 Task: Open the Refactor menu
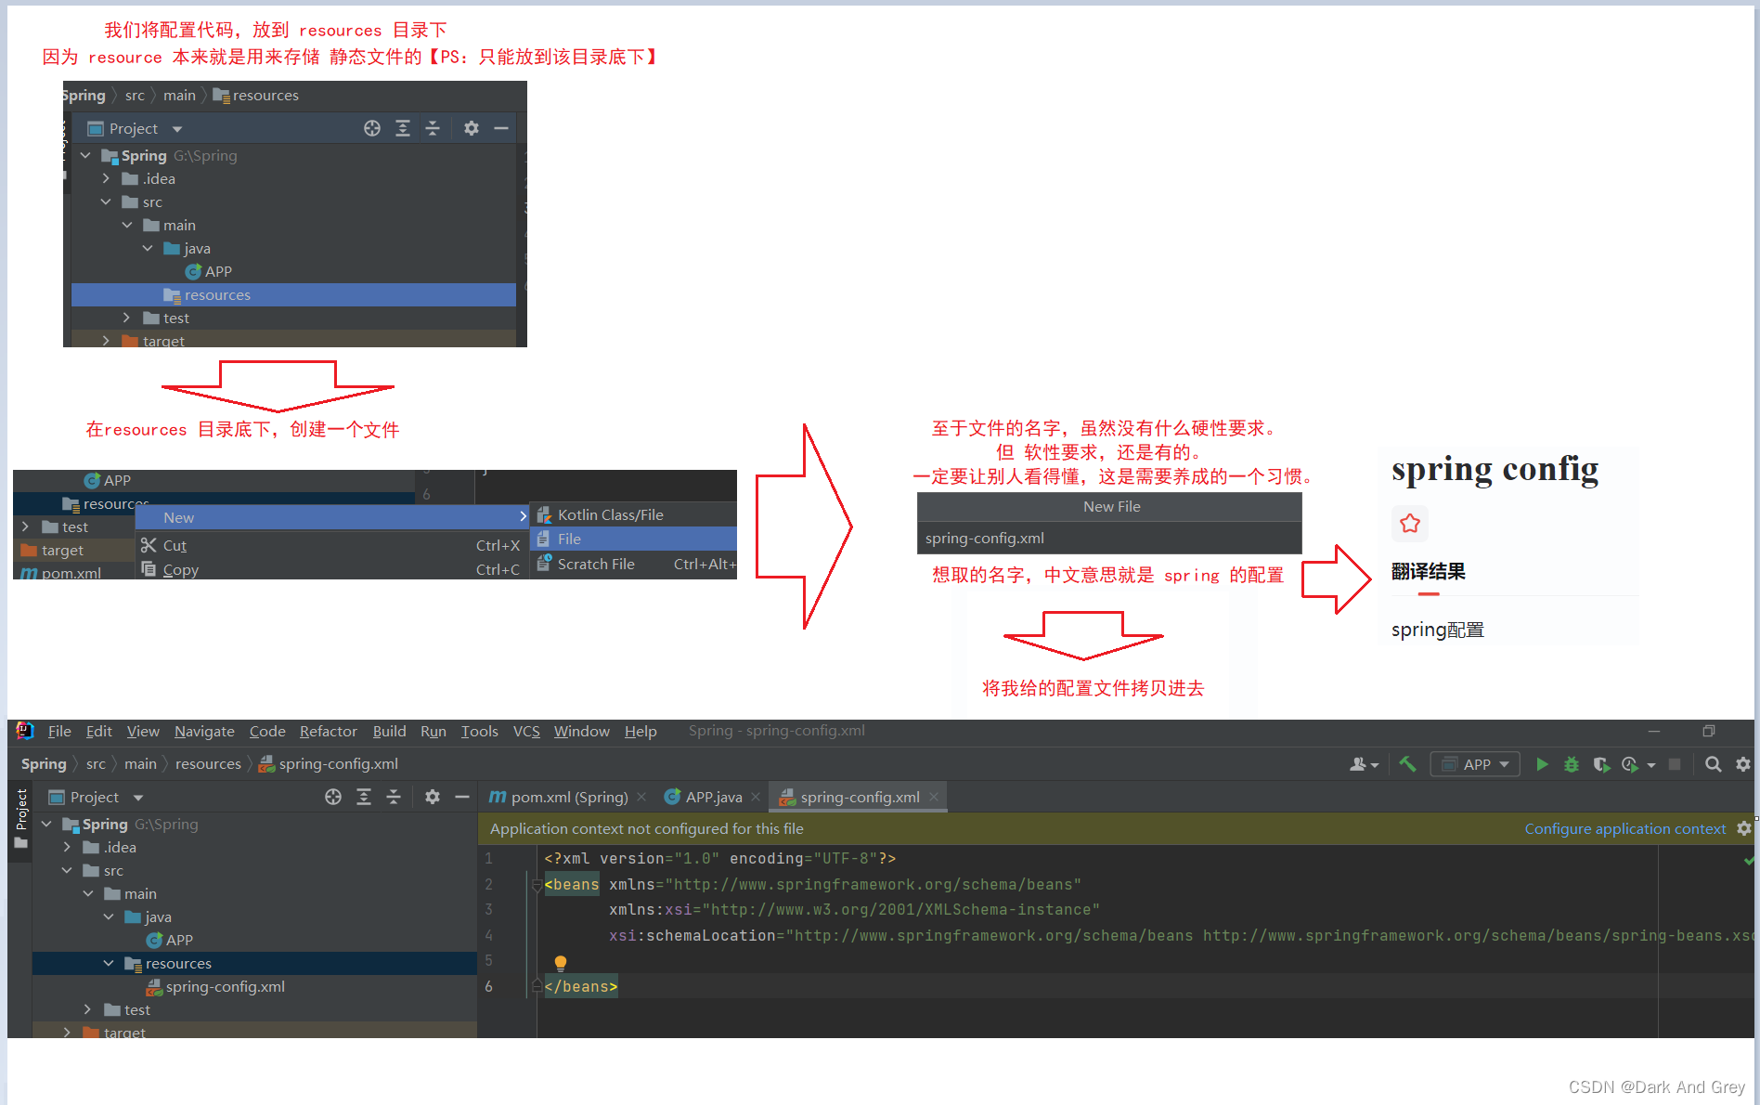[328, 731]
